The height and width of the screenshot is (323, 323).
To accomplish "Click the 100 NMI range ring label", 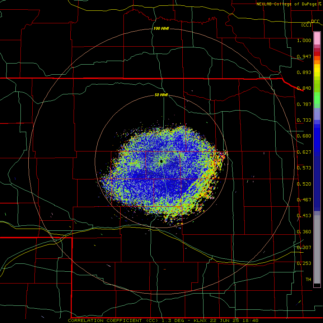I will 161,28.
